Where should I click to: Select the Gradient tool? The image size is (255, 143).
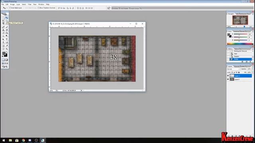pos(7,33)
